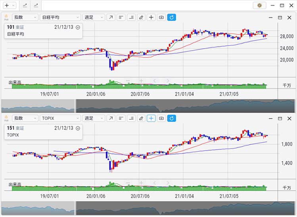Image resolution: width=297 pixels, height=217 pixels.
Task: Open the 週足 timeframe dropdown in 日経平均 panel
Action: (94, 17)
